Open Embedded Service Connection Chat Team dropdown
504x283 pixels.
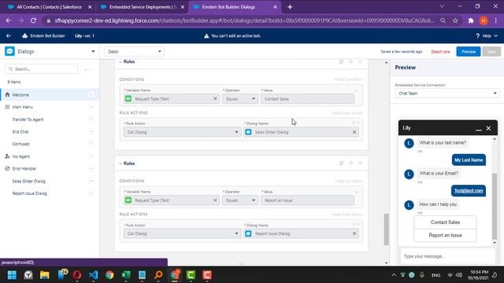[x=447, y=94]
